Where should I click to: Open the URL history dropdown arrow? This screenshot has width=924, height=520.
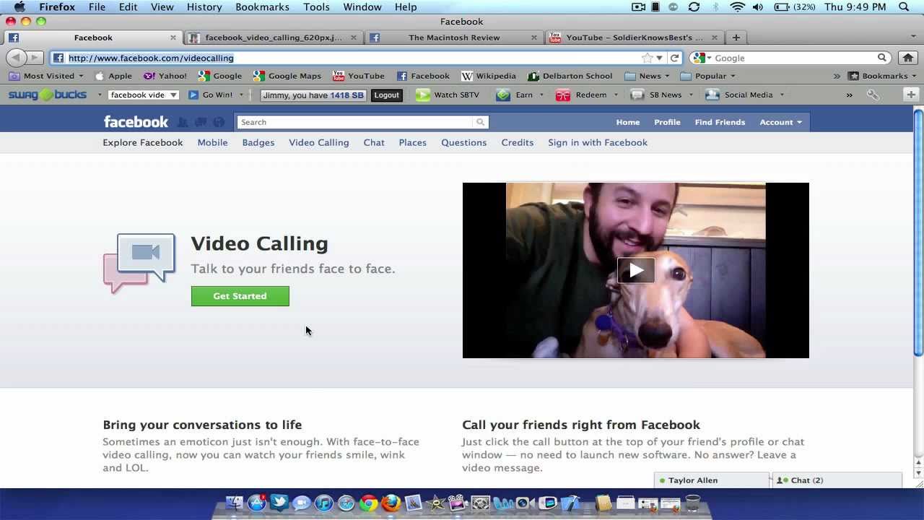click(659, 58)
